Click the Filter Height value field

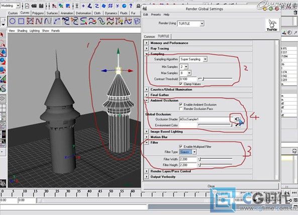click(188, 165)
